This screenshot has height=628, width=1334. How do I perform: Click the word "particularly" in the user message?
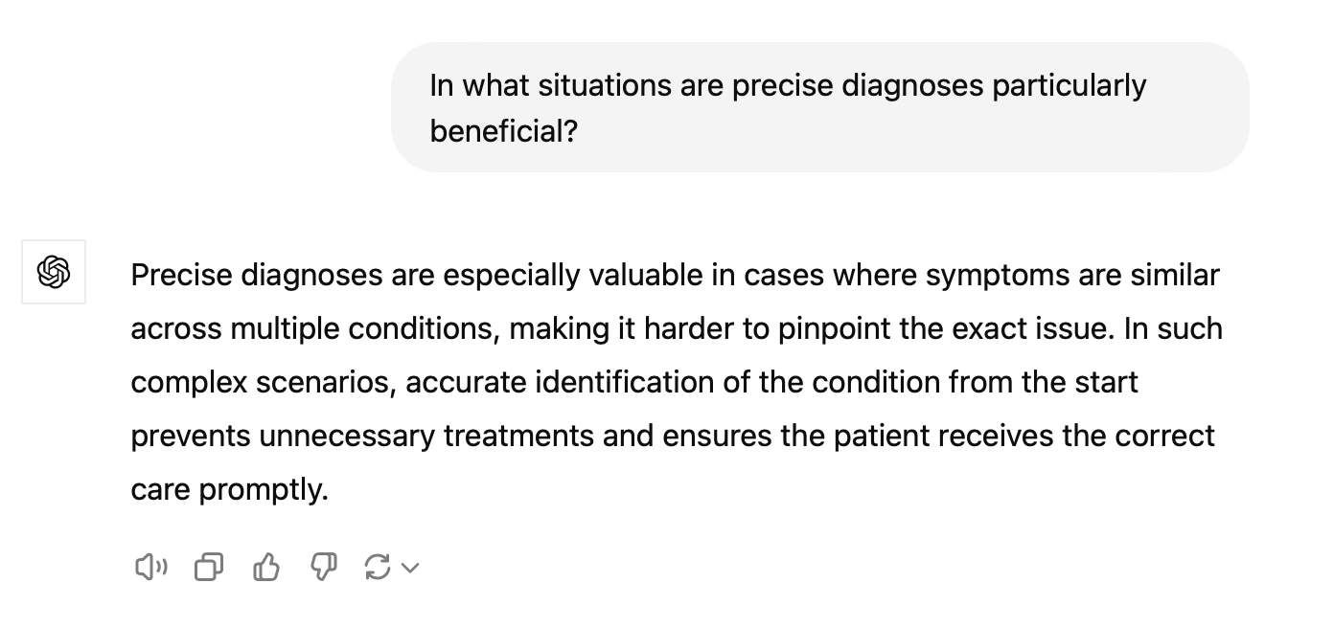(x=1069, y=85)
